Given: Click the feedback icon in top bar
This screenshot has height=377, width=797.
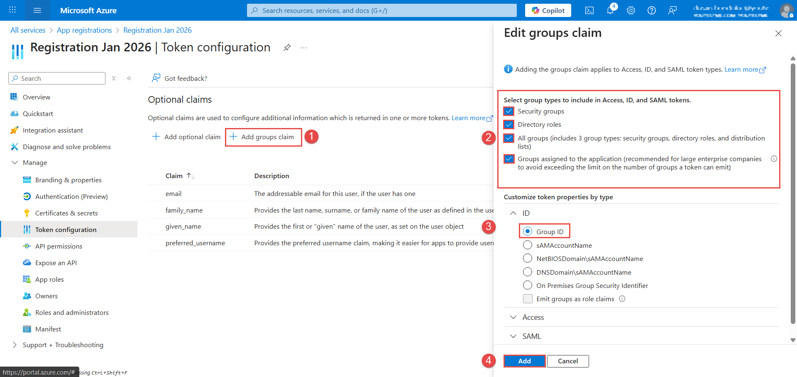Looking at the screenshot, I should [672, 10].
